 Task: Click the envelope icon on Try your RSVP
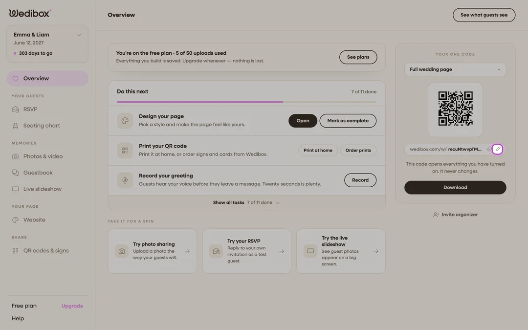(216, 251)
